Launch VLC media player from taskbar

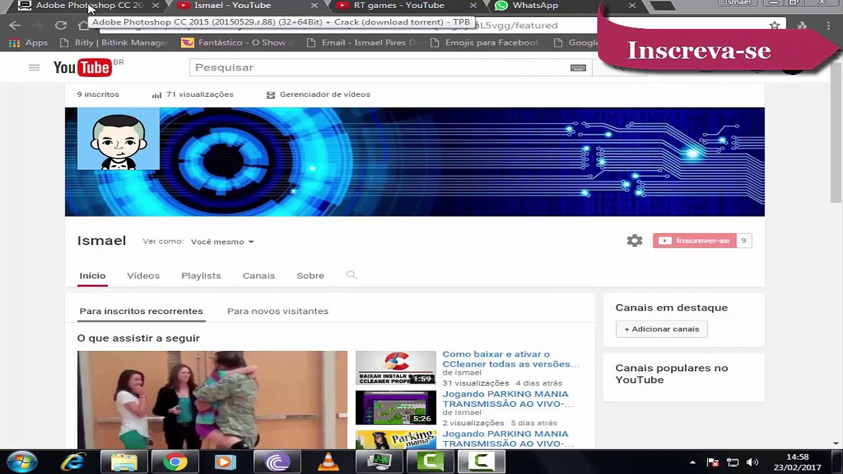coord(328,461)
